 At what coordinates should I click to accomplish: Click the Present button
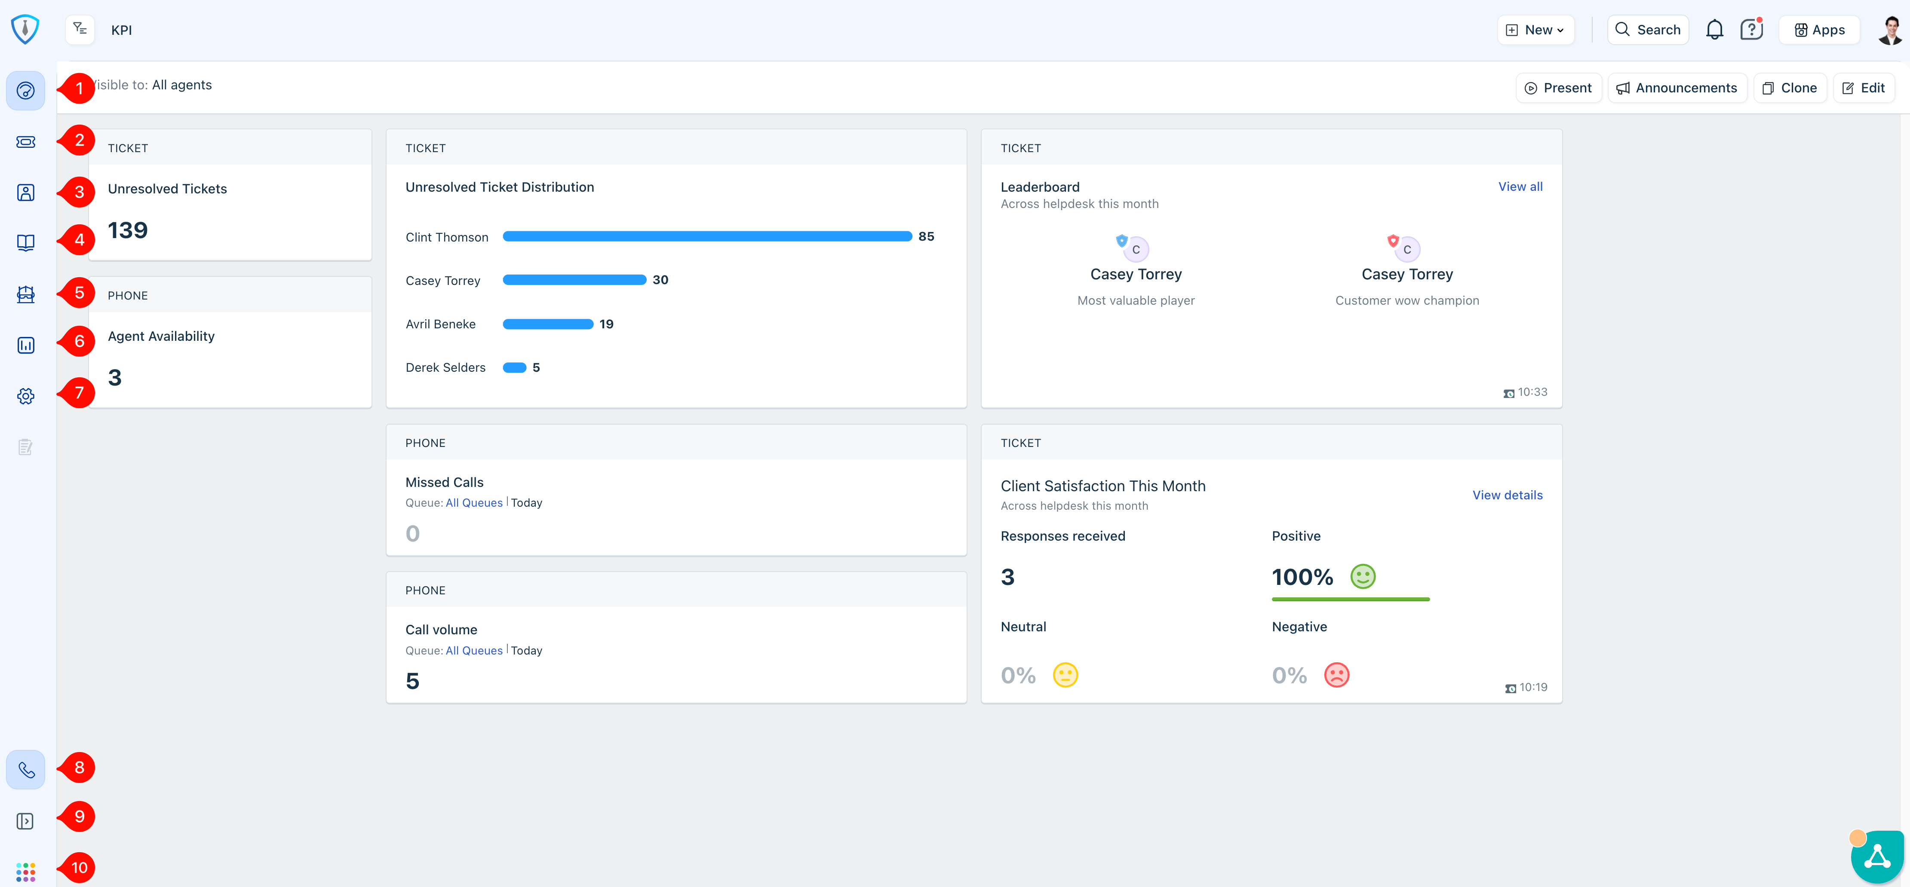[1559, 88]
